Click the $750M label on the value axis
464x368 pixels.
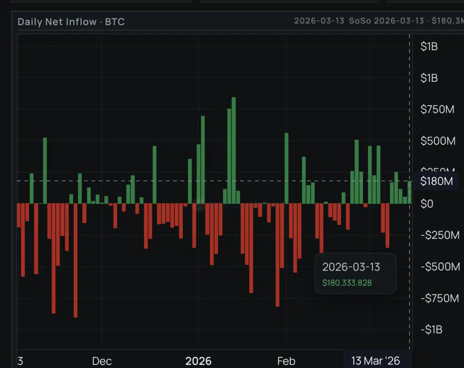[x=437, y=109]
